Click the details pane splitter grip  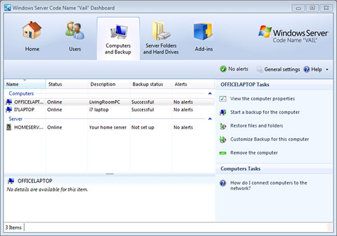(110, 174)
